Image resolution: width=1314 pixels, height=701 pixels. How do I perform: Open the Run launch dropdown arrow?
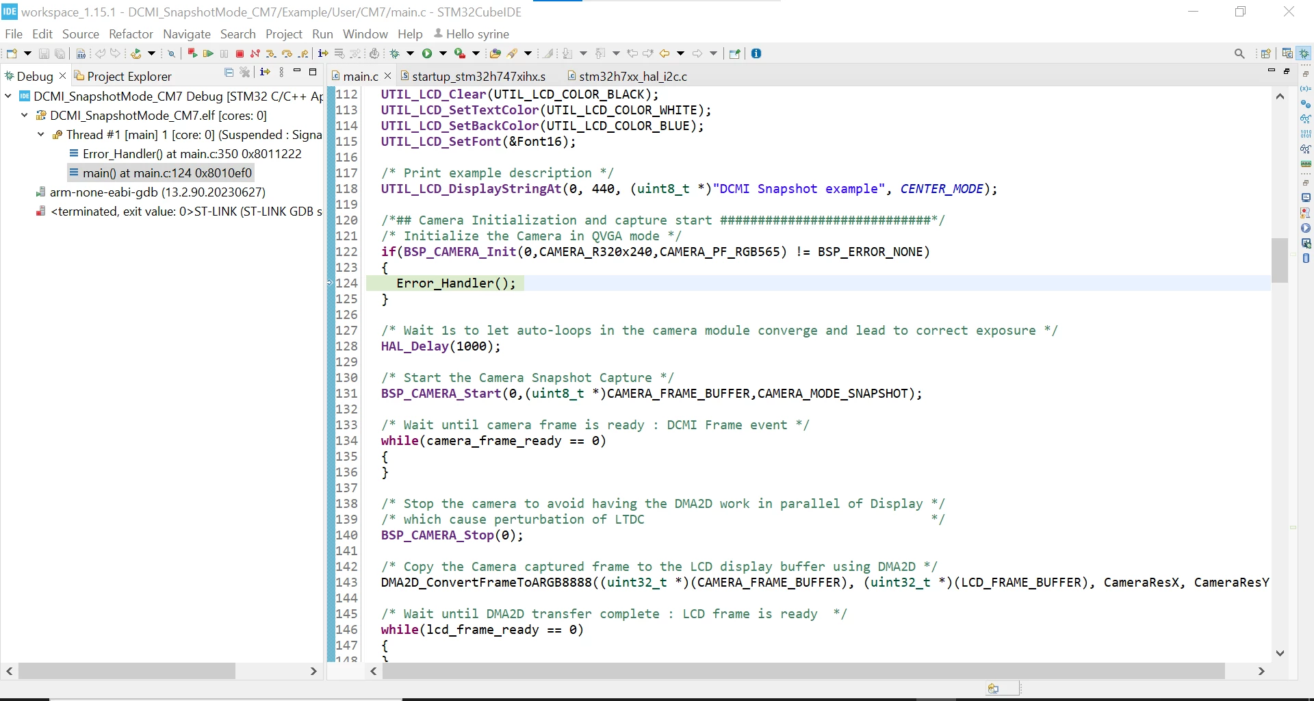point(443,53)
